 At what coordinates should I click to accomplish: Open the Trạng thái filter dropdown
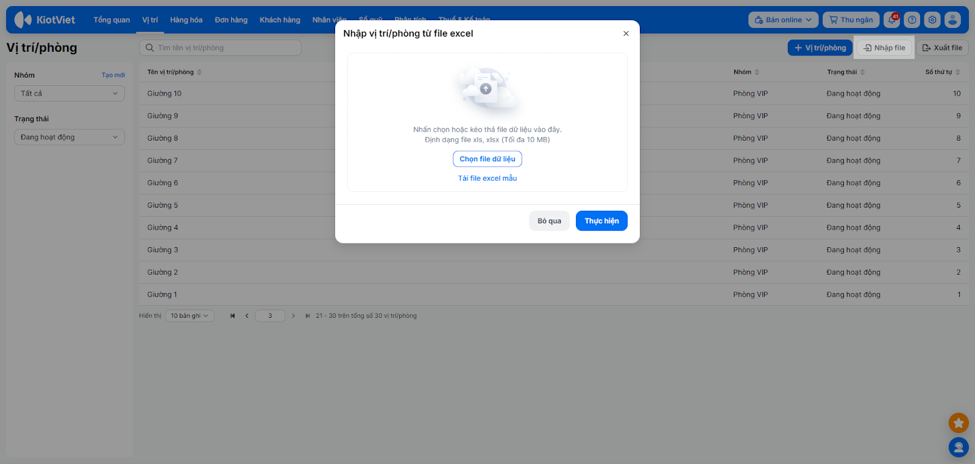[x=69, y=137]
